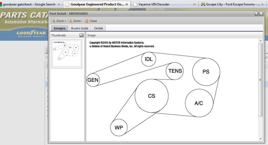268x145 pixels.
Task: Click the Escape City tab favicon
Action: (203, 4)
